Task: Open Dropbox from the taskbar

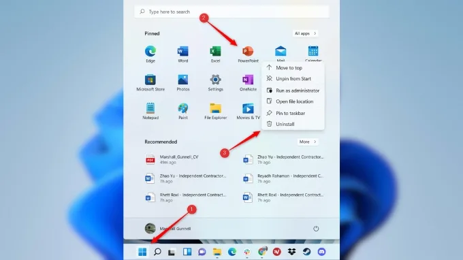Action: click(x=291, y=252)
